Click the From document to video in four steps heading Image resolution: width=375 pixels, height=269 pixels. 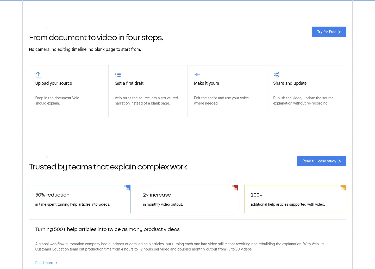point(96,38)
